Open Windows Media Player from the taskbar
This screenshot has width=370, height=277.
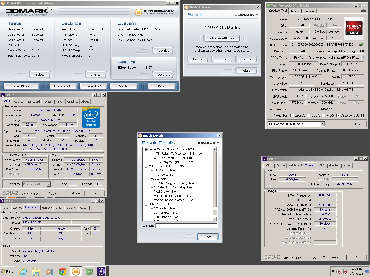[x=49, y=271]
